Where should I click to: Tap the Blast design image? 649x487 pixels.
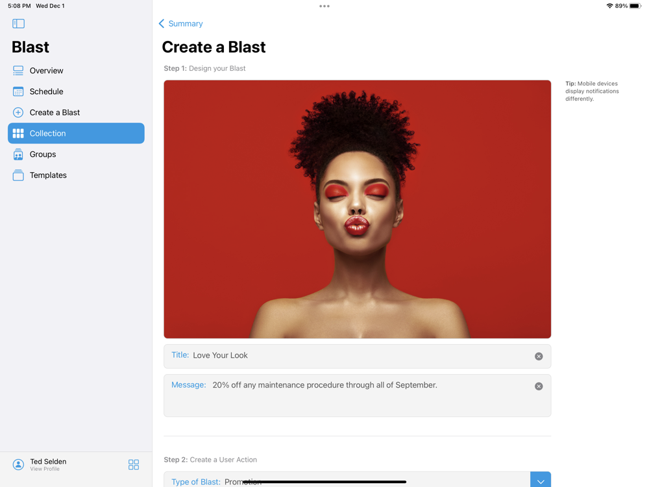pyautogui.click(x=357, y=209)
